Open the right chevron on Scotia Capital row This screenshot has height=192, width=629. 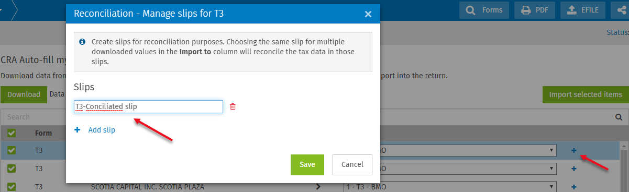(318, 187)
